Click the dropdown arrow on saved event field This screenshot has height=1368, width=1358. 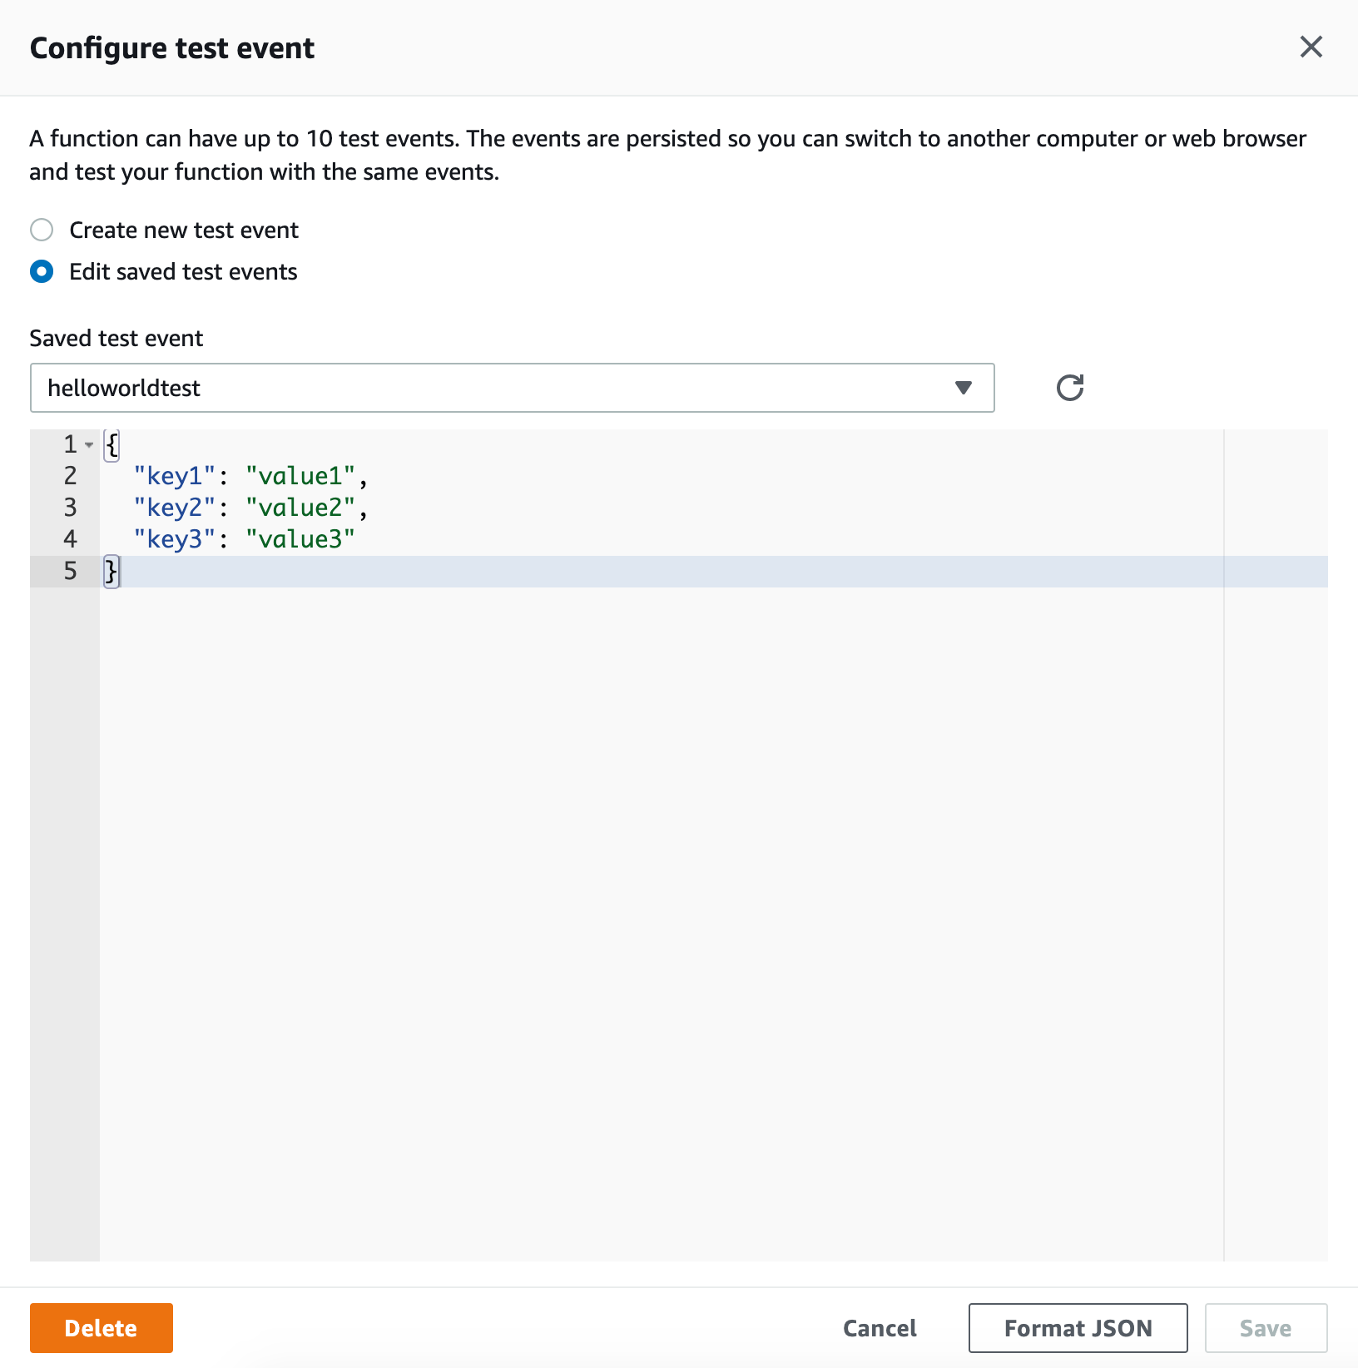pos(963,388)
